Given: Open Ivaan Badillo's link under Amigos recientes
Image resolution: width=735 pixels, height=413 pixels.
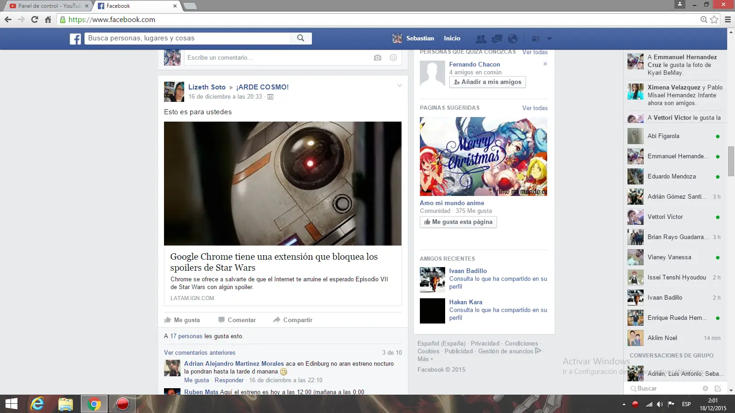Looking at the screenshot, I should click(468, 271).
